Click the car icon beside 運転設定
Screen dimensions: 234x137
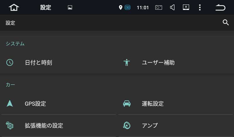tap(127, 104)
